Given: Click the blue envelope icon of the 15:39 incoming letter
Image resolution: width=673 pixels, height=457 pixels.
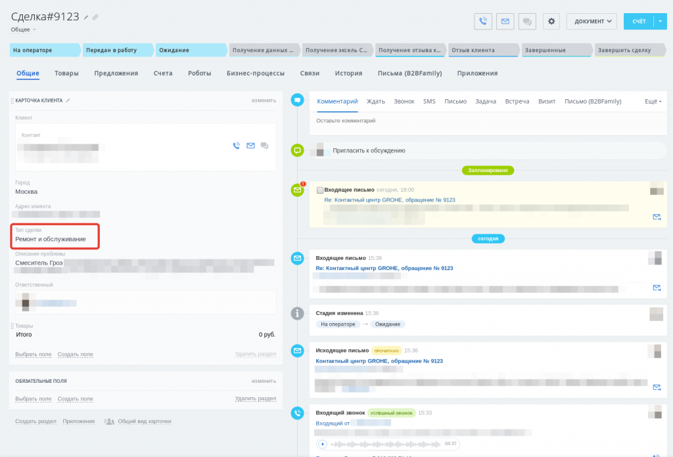Looking at the screenshot, I should (x=297, y=258).
